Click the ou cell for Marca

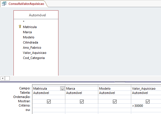coord(82,110)
